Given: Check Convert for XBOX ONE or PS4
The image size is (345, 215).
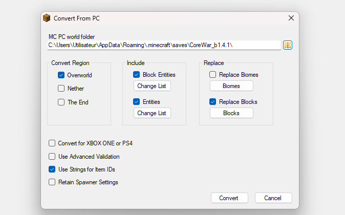Looking at the screenshot, I should click(x=52, y=143).
